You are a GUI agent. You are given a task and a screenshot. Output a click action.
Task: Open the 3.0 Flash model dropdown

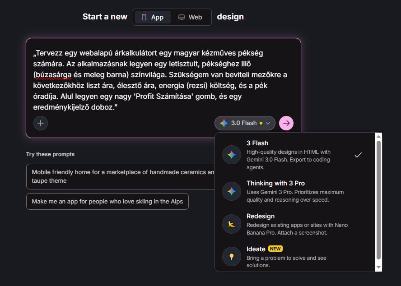(x=244, y=123)
